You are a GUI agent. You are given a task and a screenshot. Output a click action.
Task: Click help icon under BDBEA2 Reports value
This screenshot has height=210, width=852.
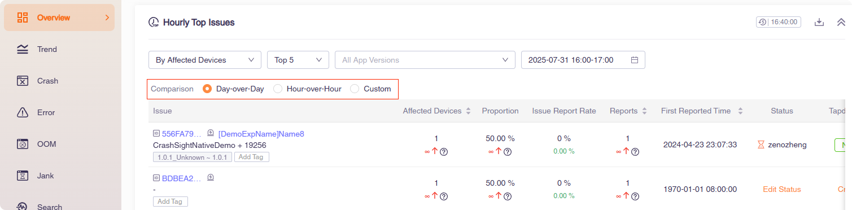[635, 196]
